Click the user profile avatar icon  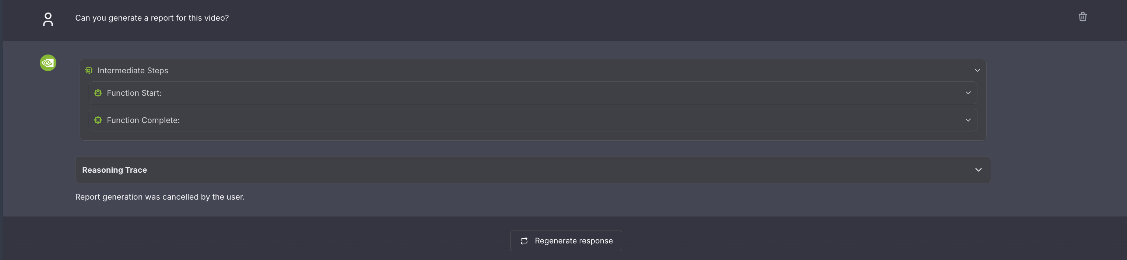(48, 19)
